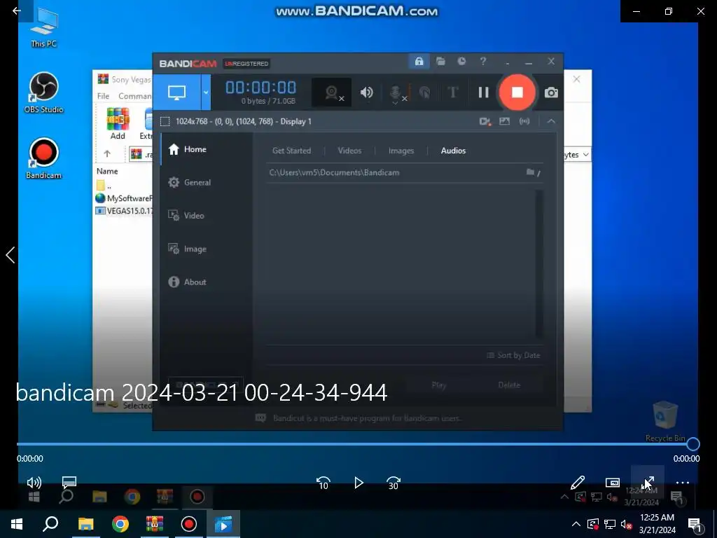The image size is (717, 538).
Task: Open Bandicam help question mark
Action: [x=483, y=62]
